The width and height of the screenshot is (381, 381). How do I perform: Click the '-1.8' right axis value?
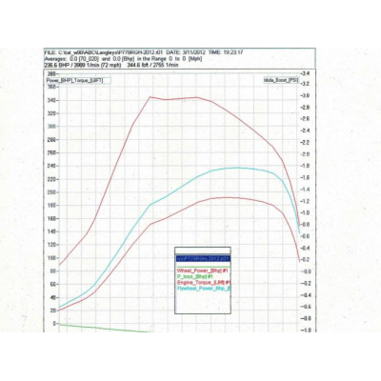point(306,166)
